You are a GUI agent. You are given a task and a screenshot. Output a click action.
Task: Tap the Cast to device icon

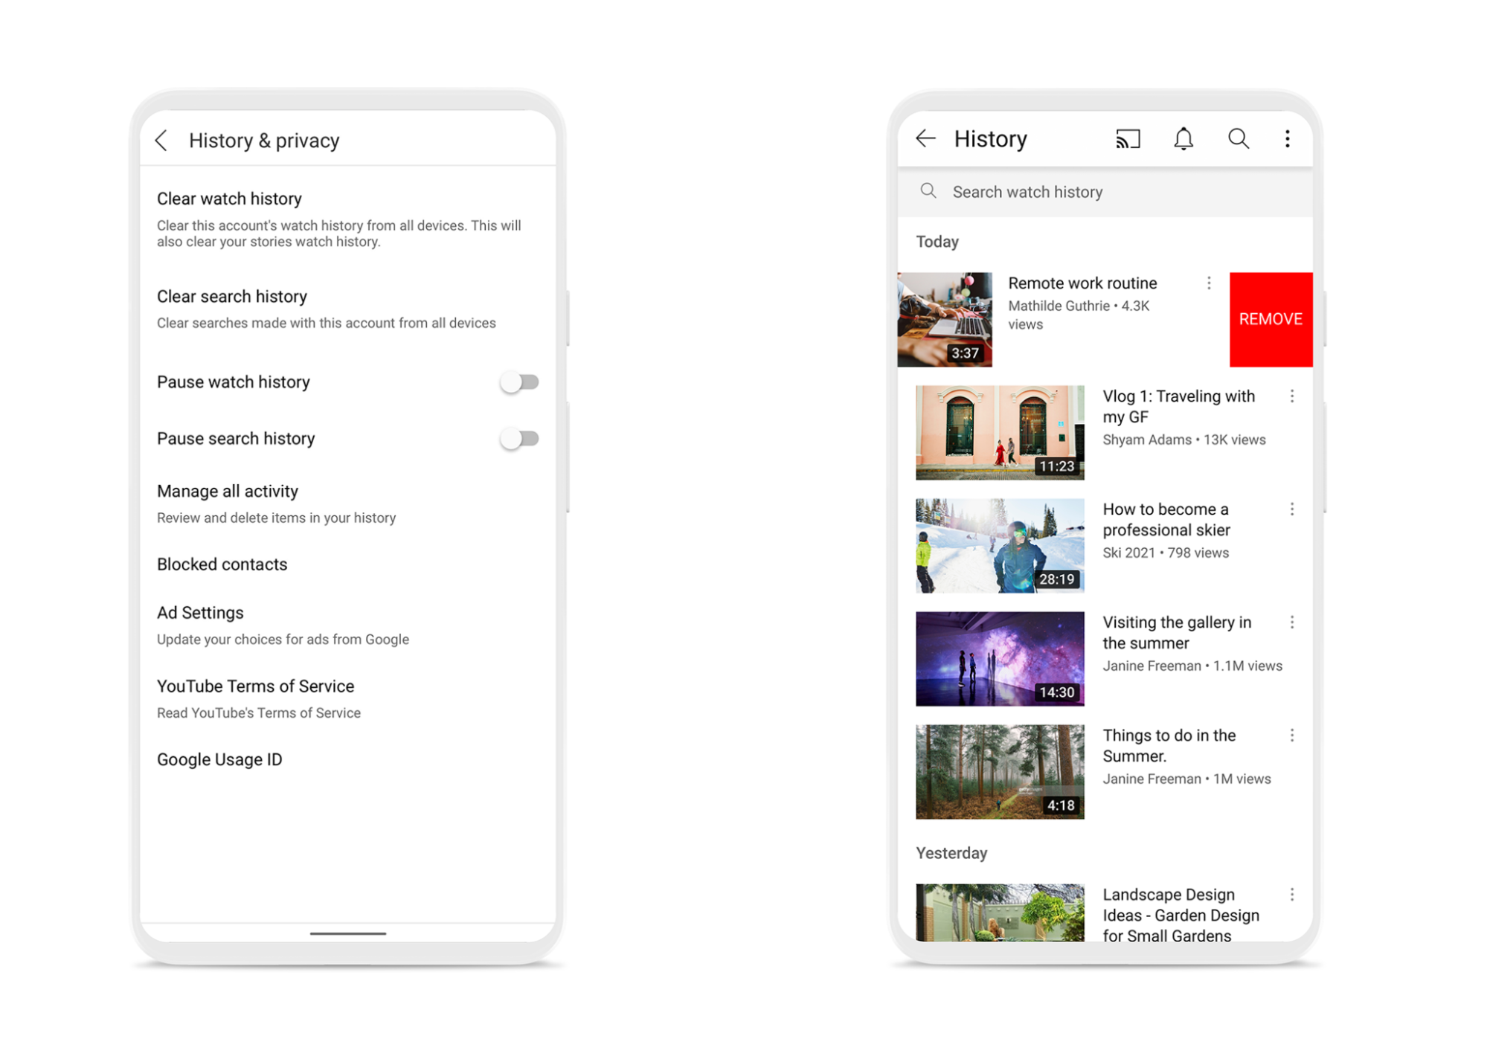[1127, 139]
